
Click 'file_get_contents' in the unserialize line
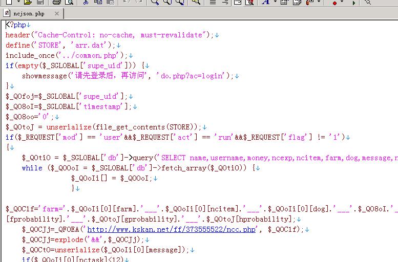pyautogui.click(x=131, y=127)
